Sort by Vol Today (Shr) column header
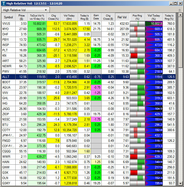 (69, 17)
